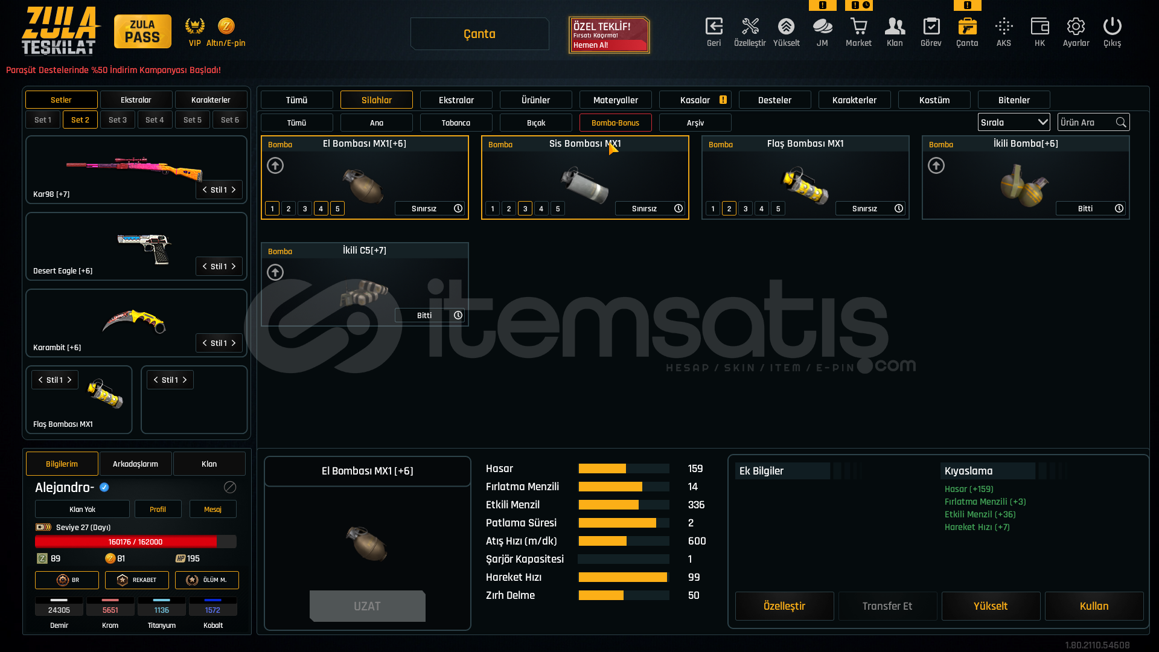Open the Market cart icon
The width and height of the screenshot is (1159, 652).
click(858, 27)
